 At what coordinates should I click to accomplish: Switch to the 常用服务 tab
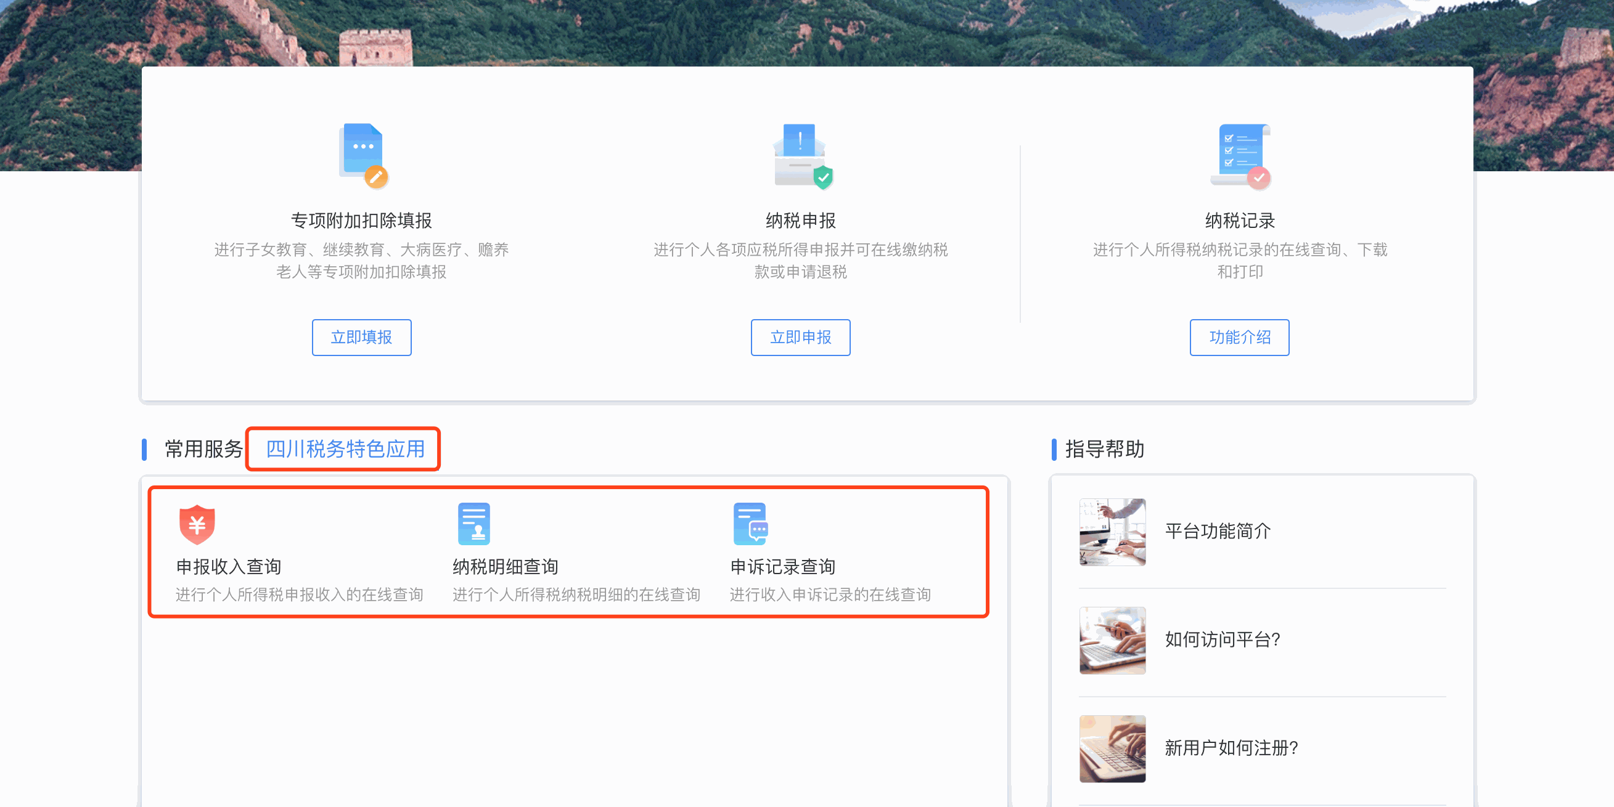coord(203,448)
